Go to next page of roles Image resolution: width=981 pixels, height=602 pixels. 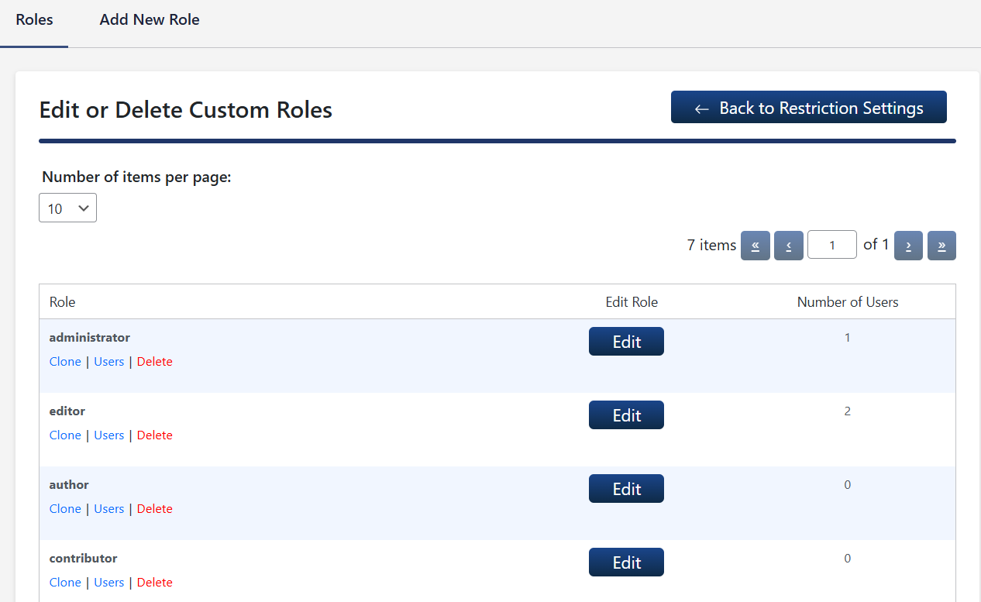(x=908, y=246)
